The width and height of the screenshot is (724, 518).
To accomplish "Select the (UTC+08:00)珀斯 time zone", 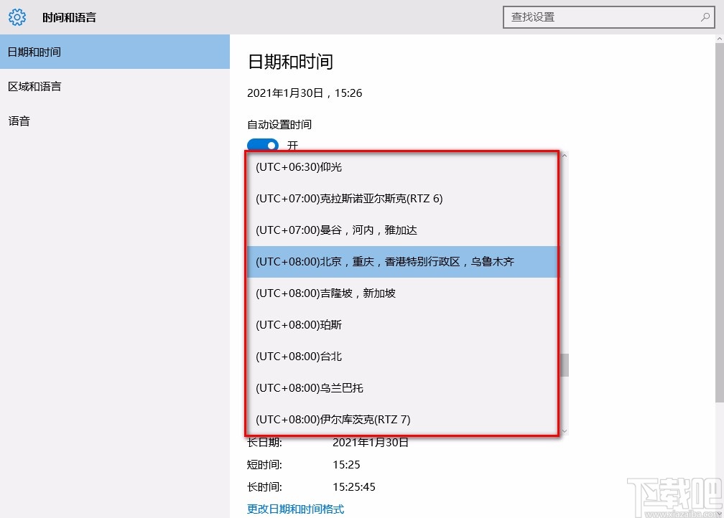I will point(299,324).
